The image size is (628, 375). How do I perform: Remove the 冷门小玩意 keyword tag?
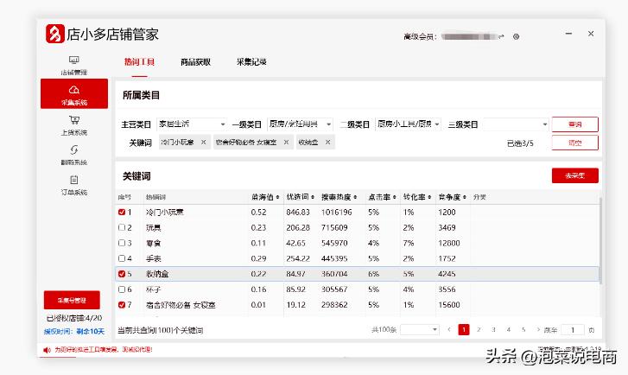tap(204, 143)
